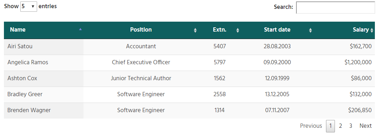Sort table by the Position header
Image resolution: width=382 pixels, height=137 pixels.
tap(141, 29)
